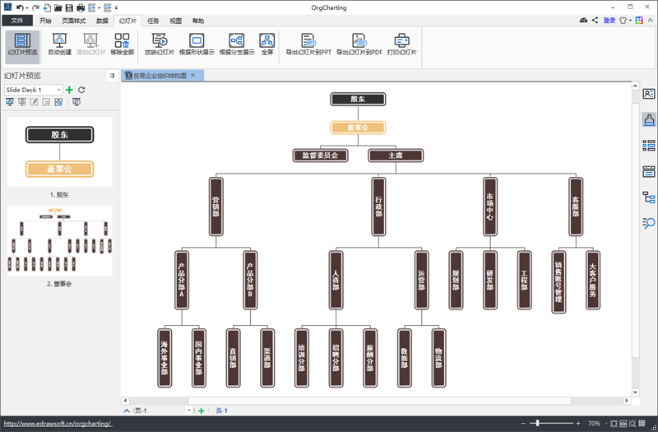The height and width of the screenshot is (432, 658).
Task: Click 移除全部 to remove all slides
Action: tap(122, 40)
